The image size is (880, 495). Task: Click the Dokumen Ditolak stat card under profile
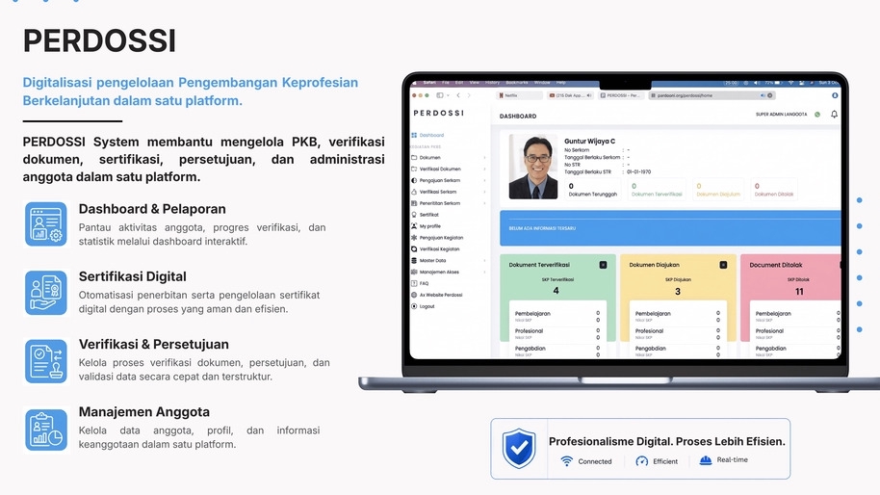coord(774,190)
